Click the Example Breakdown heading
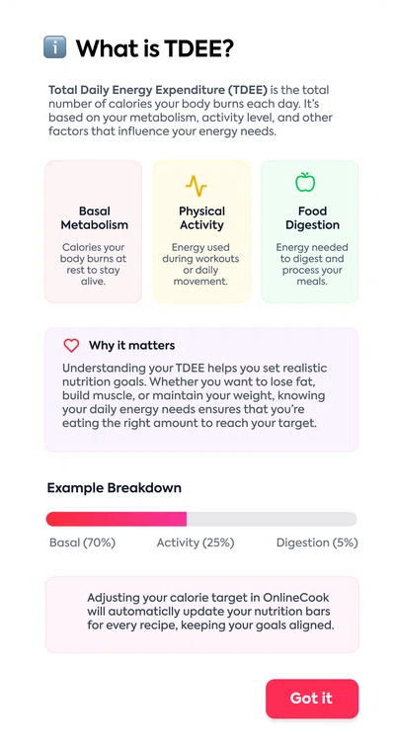The image size is (395, 752). coord(115,488)
